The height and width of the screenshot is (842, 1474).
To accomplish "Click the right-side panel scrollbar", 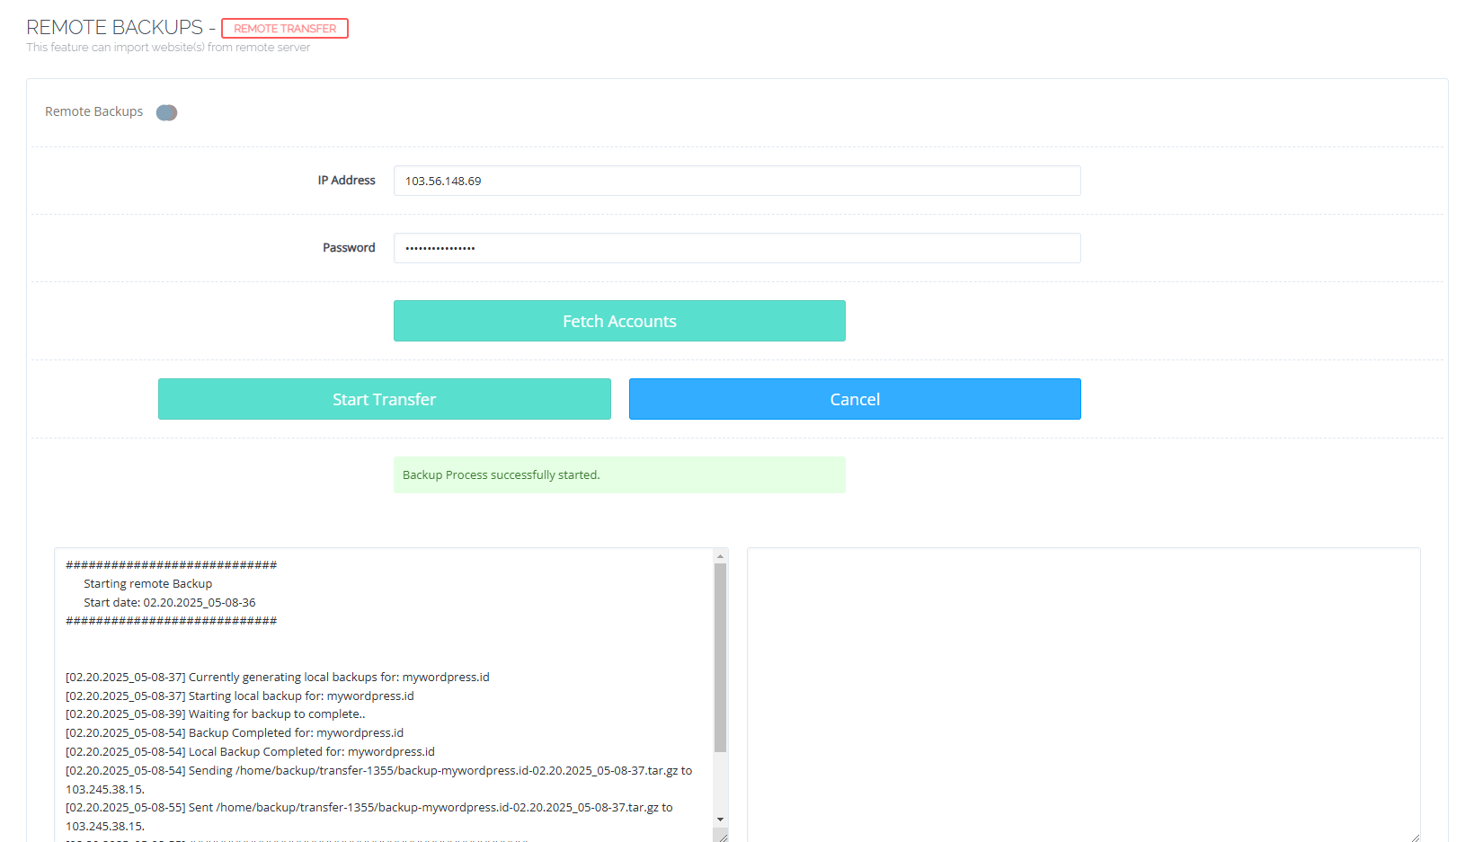I will pyautogui.click(x=1414, y=692).
